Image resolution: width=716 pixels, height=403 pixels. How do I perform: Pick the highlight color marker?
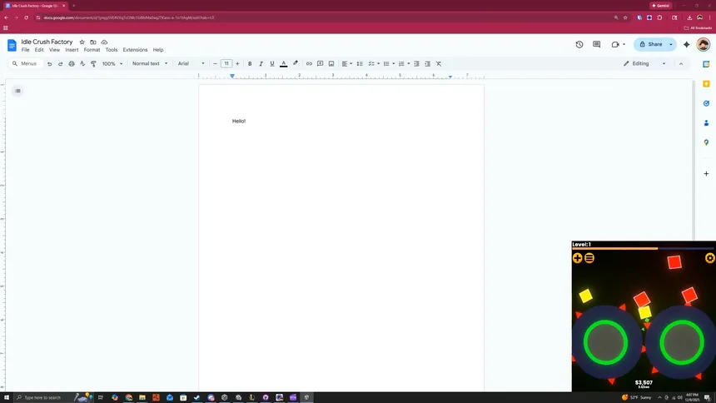(296, 63)
